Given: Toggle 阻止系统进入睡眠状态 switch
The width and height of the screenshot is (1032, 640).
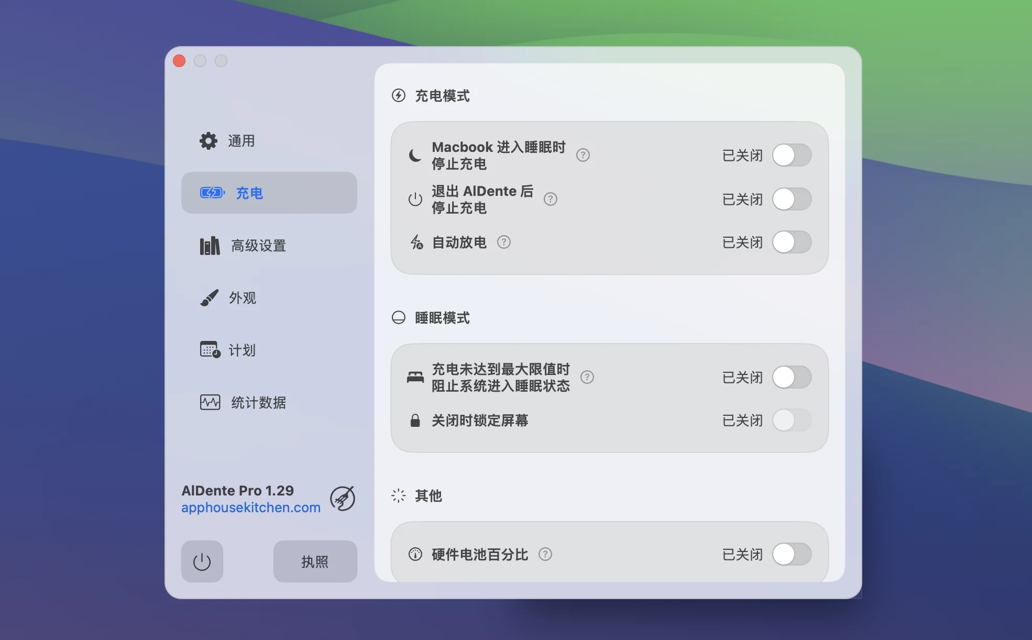Looking at the screenshot, I should (792, 377).
